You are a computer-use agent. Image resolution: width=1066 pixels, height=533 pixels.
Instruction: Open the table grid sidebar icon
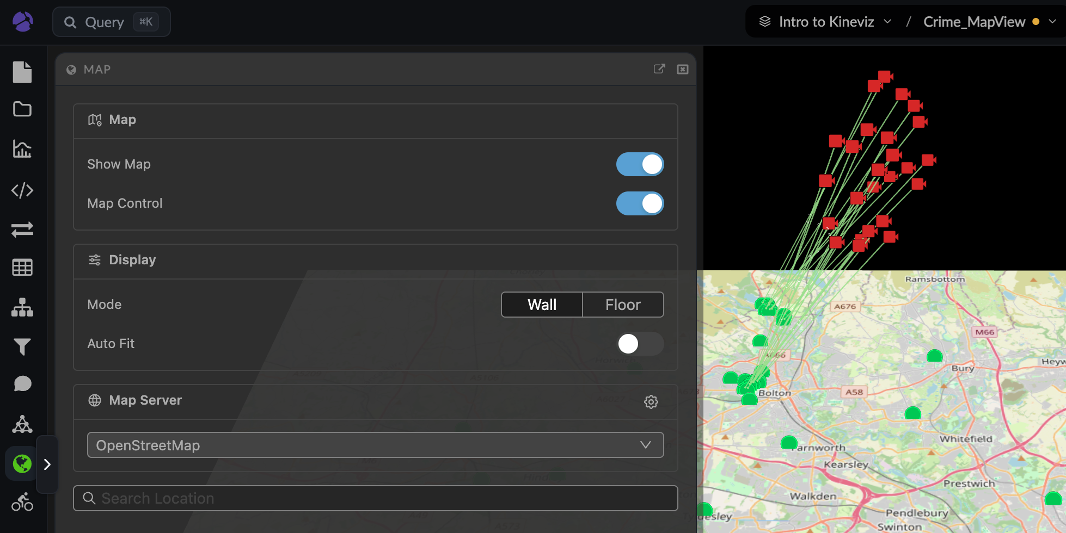22,267
